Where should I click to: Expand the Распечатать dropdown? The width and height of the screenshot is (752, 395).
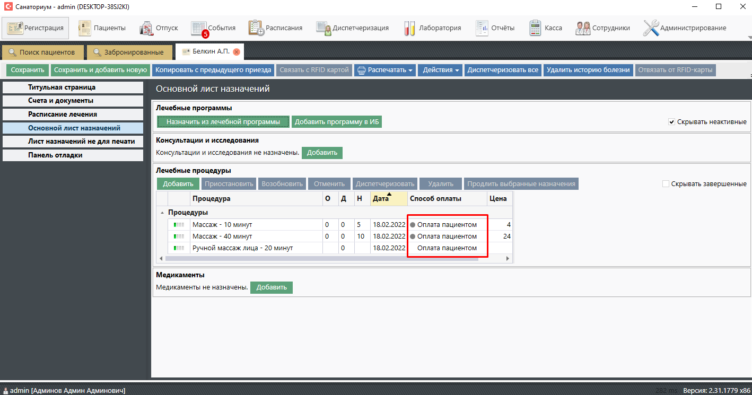coord(384,70)
